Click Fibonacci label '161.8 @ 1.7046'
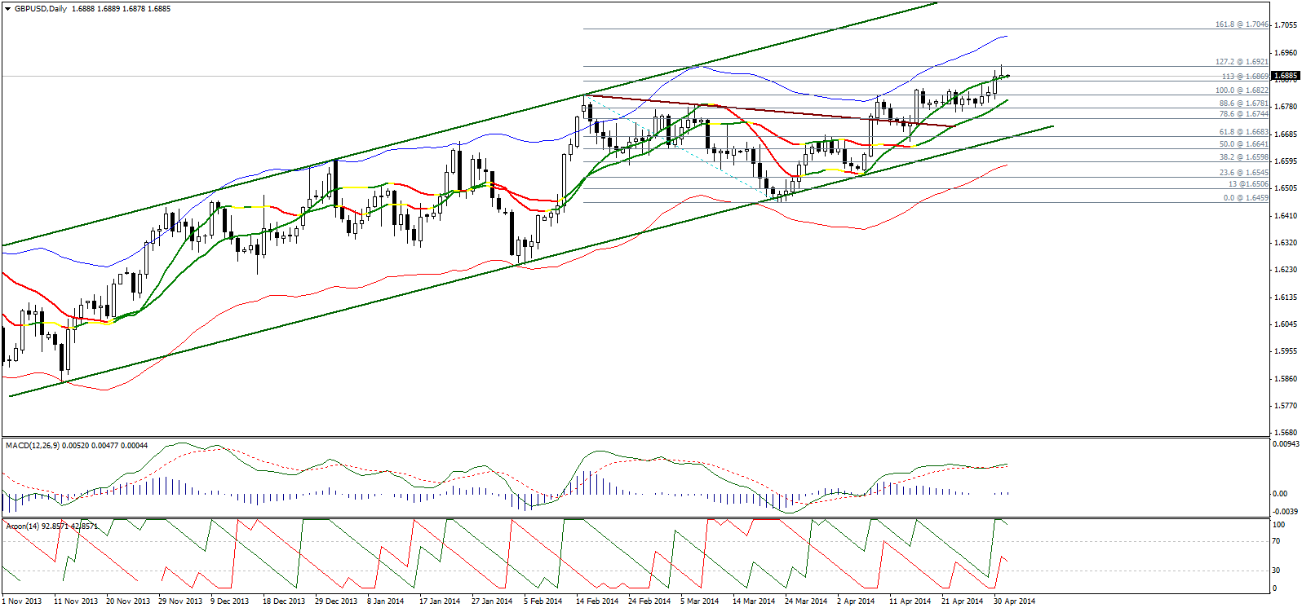This screenshot has height=608, width=1302. pos(1242,24)
